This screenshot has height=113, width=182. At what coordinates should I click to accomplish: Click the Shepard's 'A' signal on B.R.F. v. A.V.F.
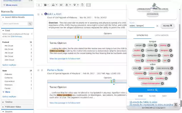pyautogui.click(x=45, y=14)
